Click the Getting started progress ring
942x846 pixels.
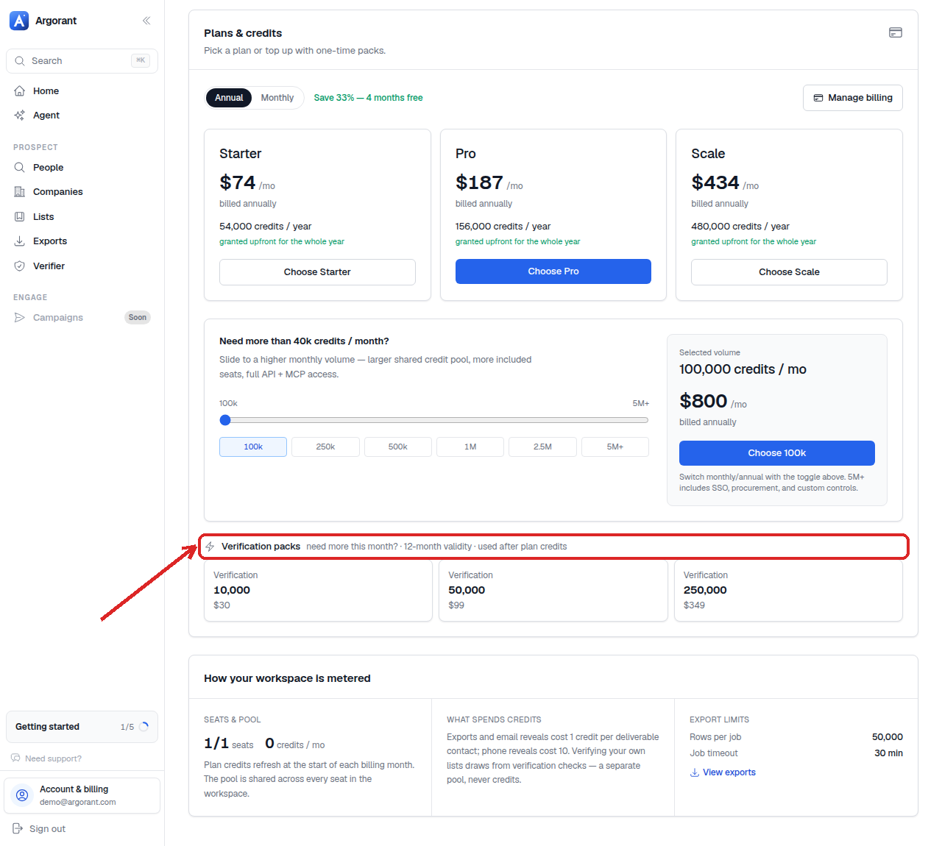coord(144,727)
